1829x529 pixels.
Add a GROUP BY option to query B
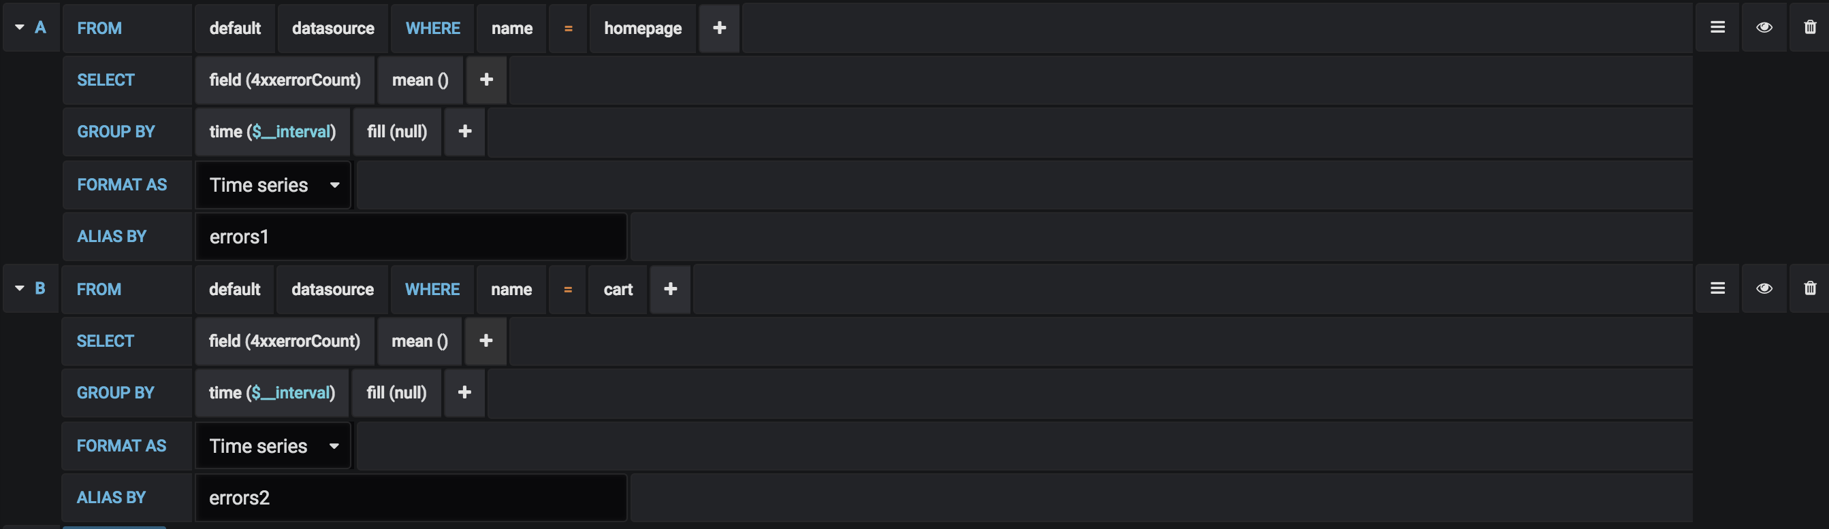point(464,392)
